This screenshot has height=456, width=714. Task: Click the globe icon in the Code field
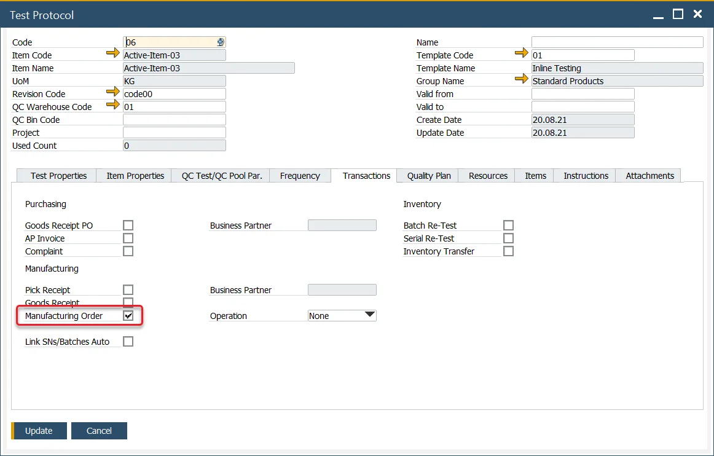point(221,42)
